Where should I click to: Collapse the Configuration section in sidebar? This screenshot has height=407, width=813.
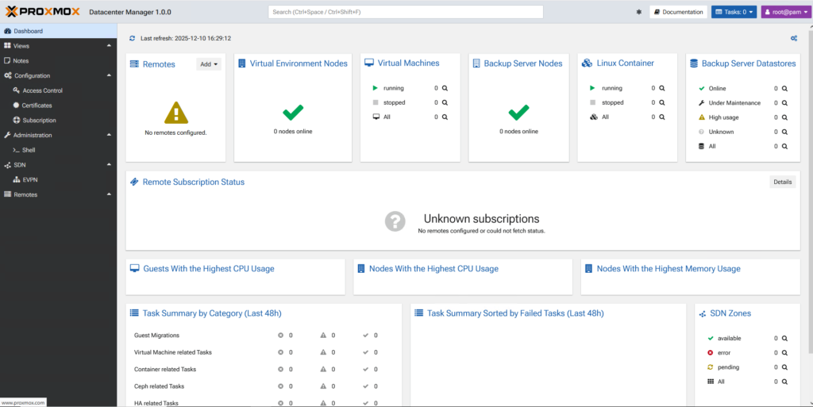[x=109, y=75]
